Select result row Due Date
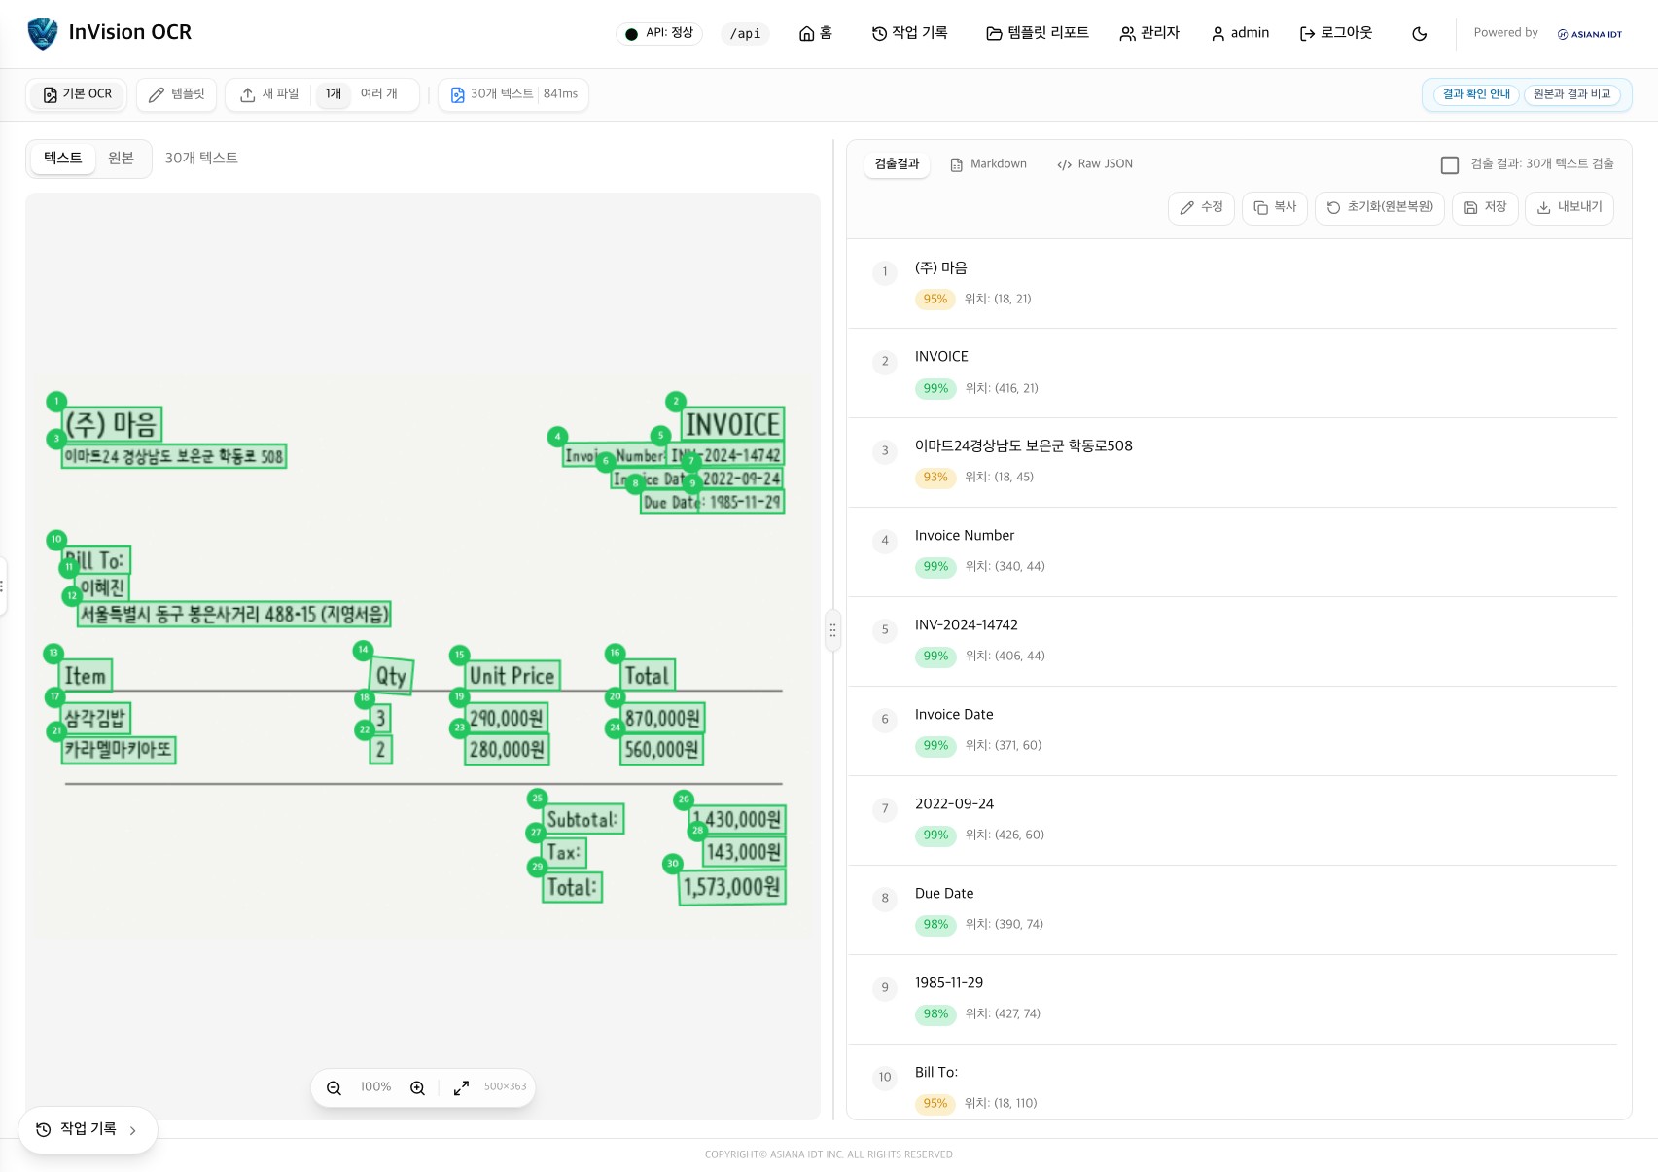The width and height of the screenshot is (1658, 1172). click(x=1232, y=909)
